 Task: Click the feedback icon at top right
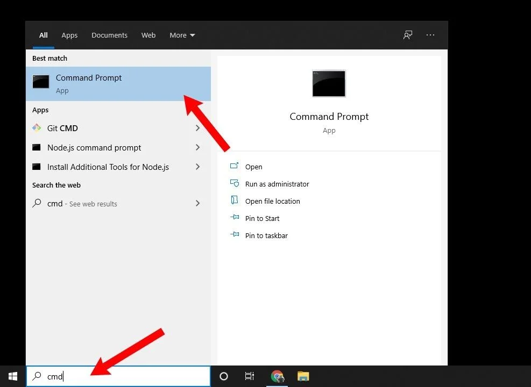pos(407,34)
